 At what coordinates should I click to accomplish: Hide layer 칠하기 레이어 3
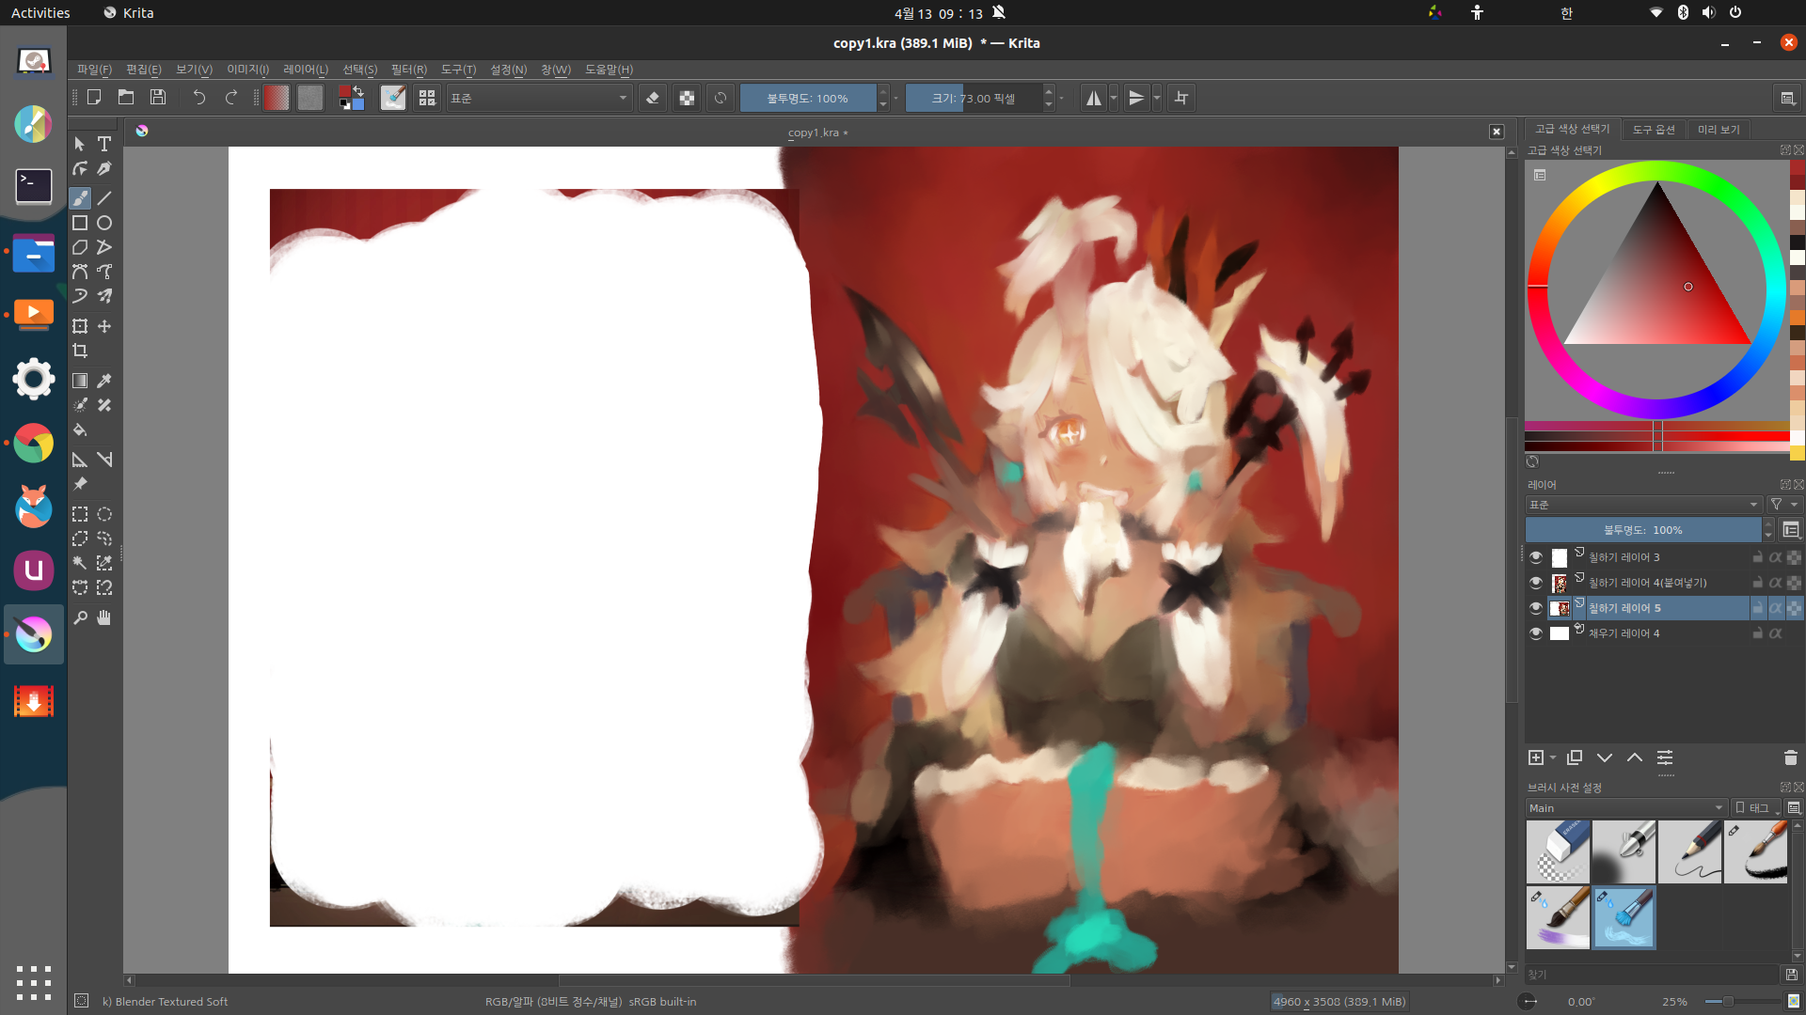click(1536, 557)
